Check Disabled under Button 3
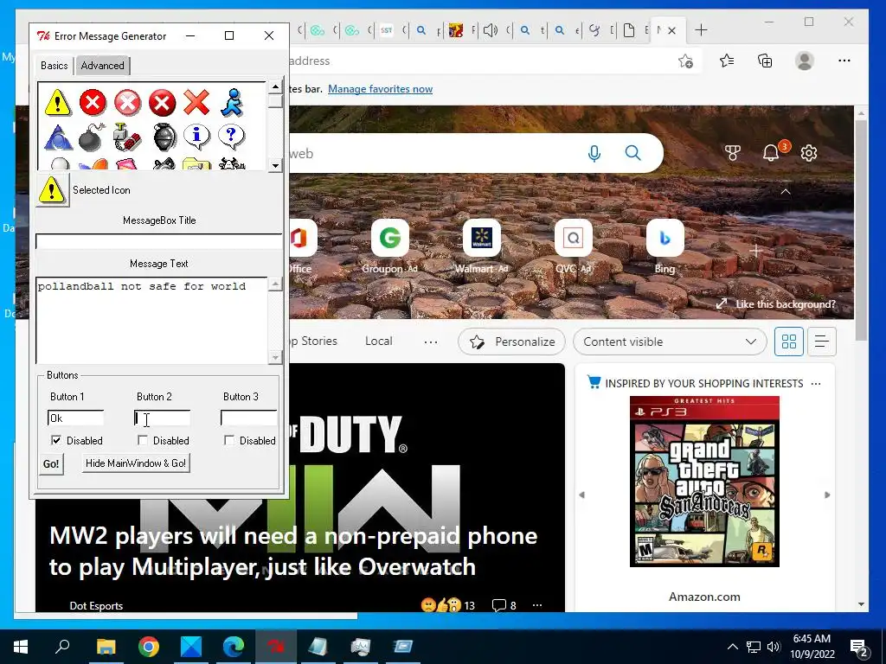The image size is (886, 664). coord(228,440)
